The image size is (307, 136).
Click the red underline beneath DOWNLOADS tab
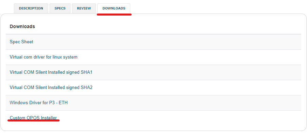pyautogui.click(x=114, y=15)
